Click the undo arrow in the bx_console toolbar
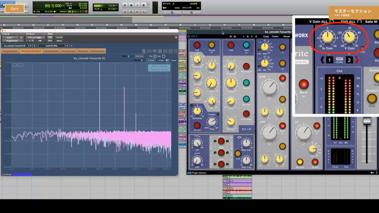This screenshot has height=213, width=379. click(231, 37)
